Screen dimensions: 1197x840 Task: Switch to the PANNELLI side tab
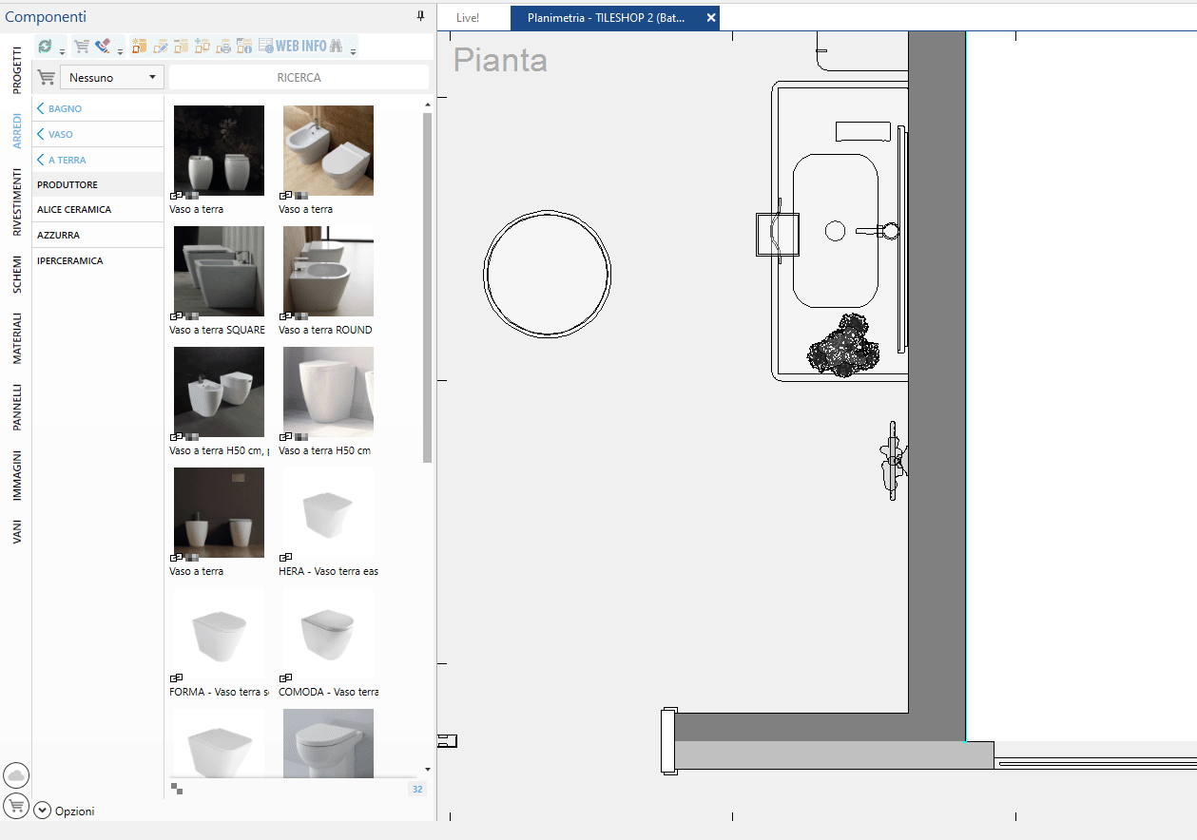[x=17, y=408]
